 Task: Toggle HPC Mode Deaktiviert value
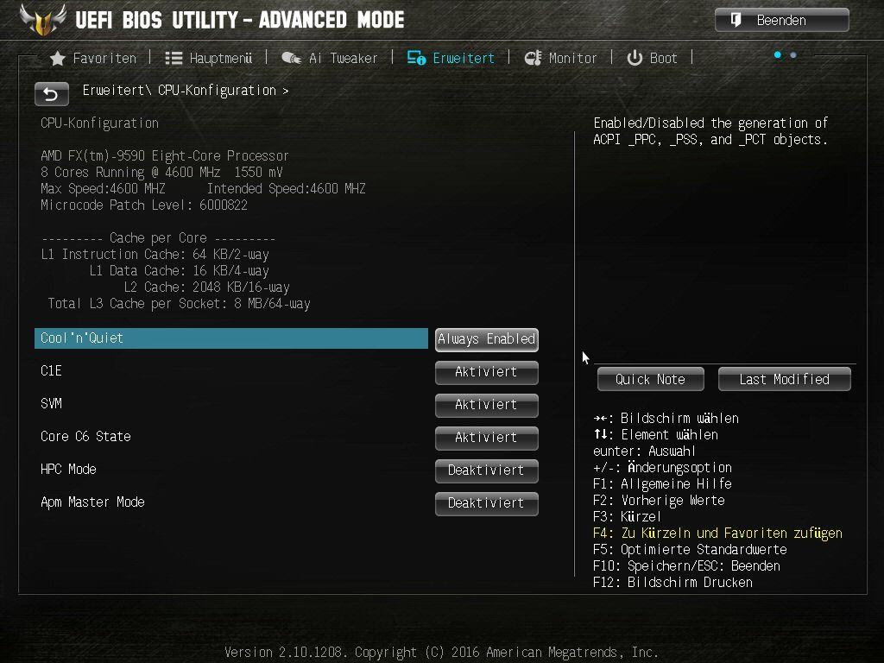(x=487, y=470)
